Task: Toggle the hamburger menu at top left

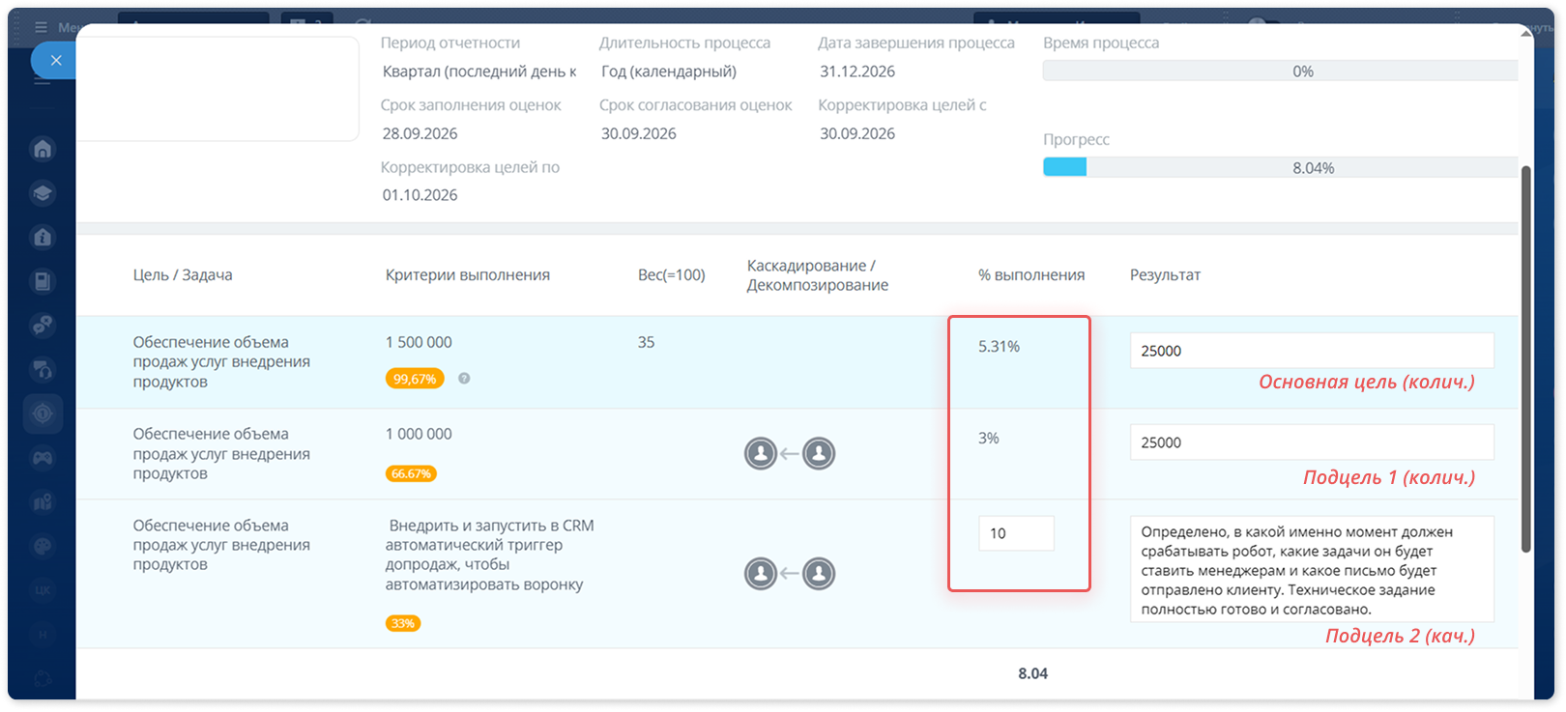Action: (41, 27)
